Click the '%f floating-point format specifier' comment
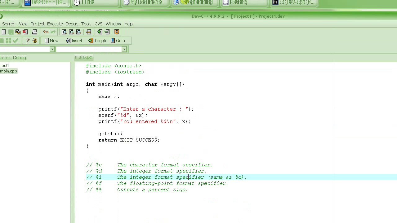This screenshot has height=223, width=397. (x=157, y=183)
